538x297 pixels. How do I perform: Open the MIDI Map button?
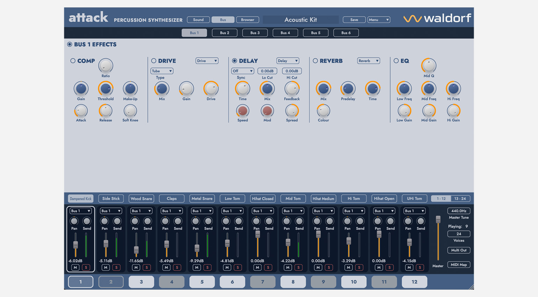[x=459, y=265]
